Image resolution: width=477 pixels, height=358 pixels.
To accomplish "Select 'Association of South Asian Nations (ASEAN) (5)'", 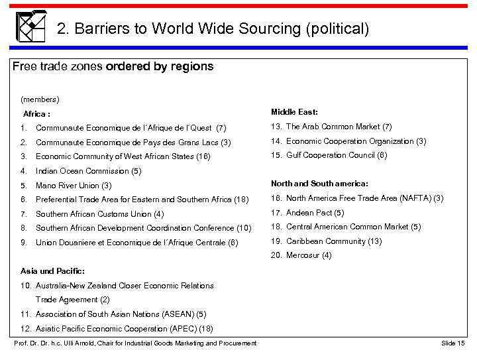I will pos(121,314).
